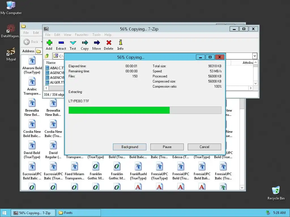Click left arrow of horizontal scrollbar
The width and height of the screenshot is (290, 217).
[x=46, y=88]
